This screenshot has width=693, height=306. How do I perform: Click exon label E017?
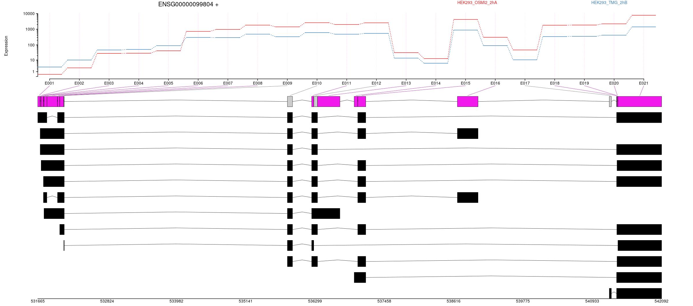click(525, 83)
